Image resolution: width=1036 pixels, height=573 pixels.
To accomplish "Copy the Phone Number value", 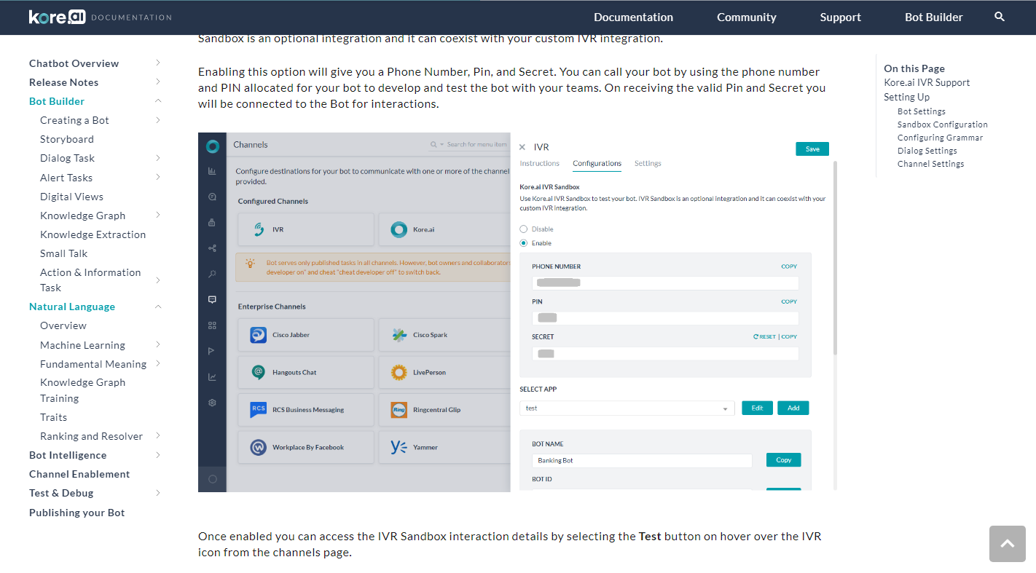I will [x=789, y=266].
